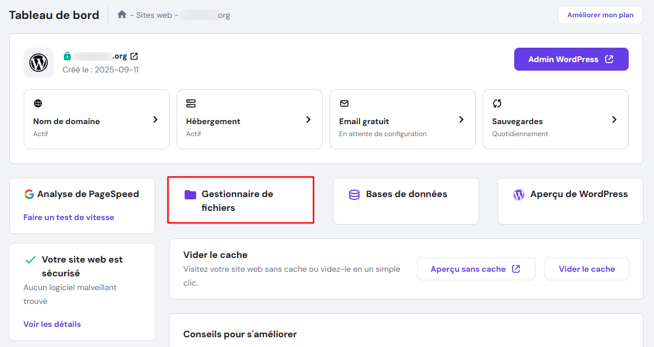Open the Admin WordPress panel
654x347 pixels.
[571, 59]
